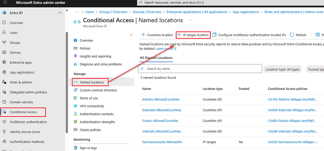Click the Multifactor authentication shield icon
The image size is (324, 151).
point(4,122)
